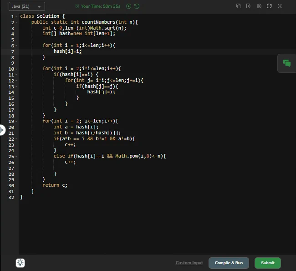Start the timer with the play icon
Viewport: 296px width, 271px height.
128,6
